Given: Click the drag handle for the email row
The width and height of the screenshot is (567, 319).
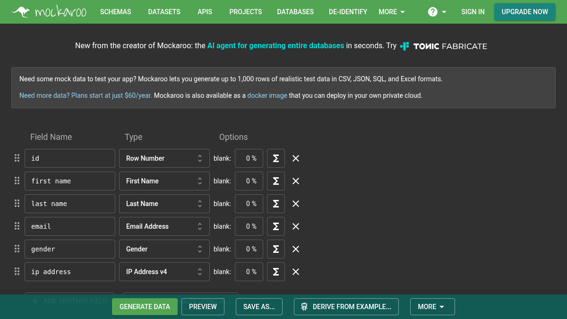Looking at the screenshot, I should pos(17,226).
